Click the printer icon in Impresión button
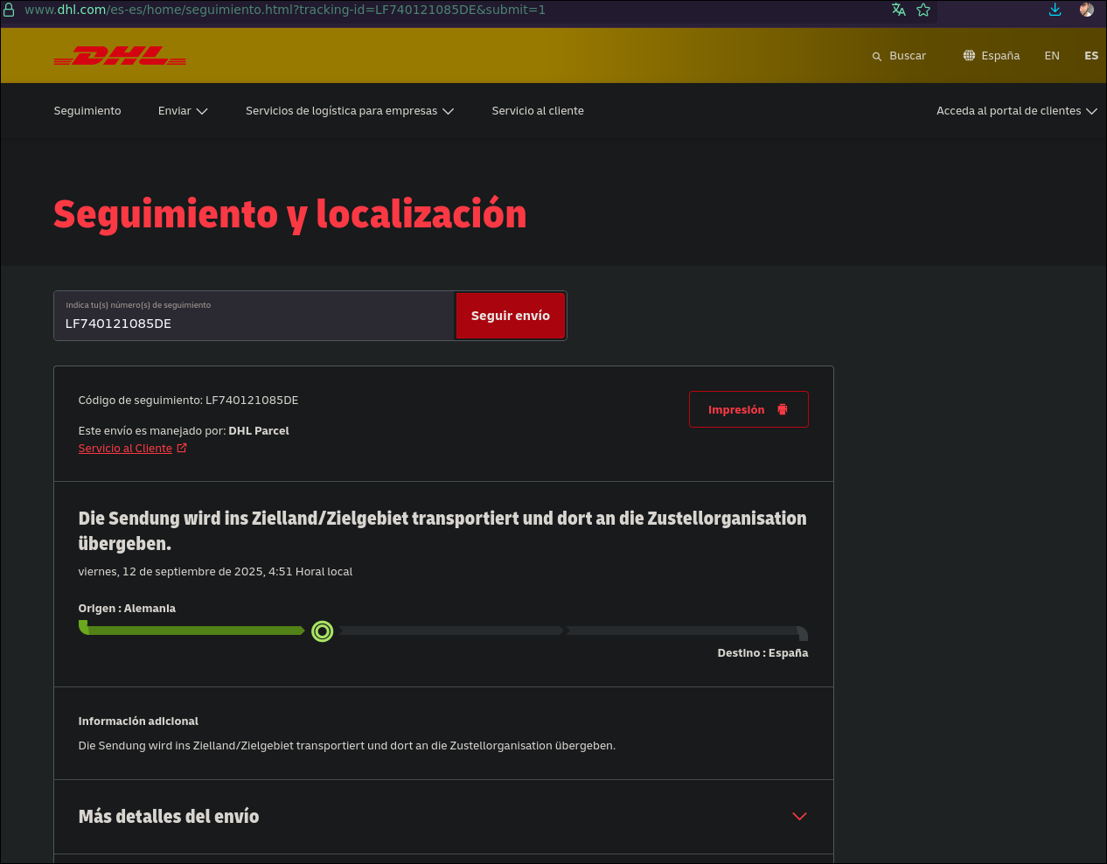 [x=783, y=409]
